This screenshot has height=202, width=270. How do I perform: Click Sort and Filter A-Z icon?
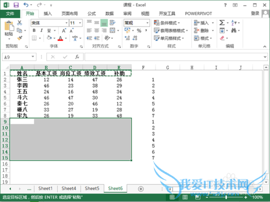[x=234, y=23]
